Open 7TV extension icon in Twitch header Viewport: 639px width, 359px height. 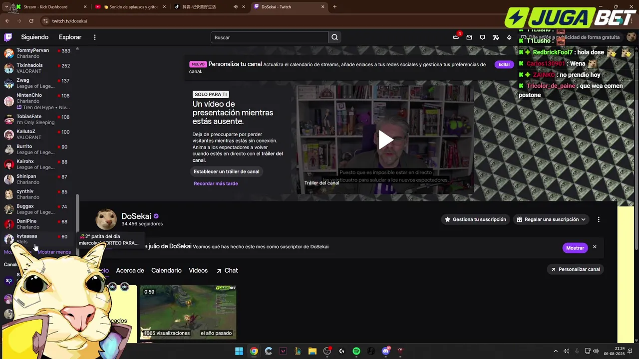[496, 37]
